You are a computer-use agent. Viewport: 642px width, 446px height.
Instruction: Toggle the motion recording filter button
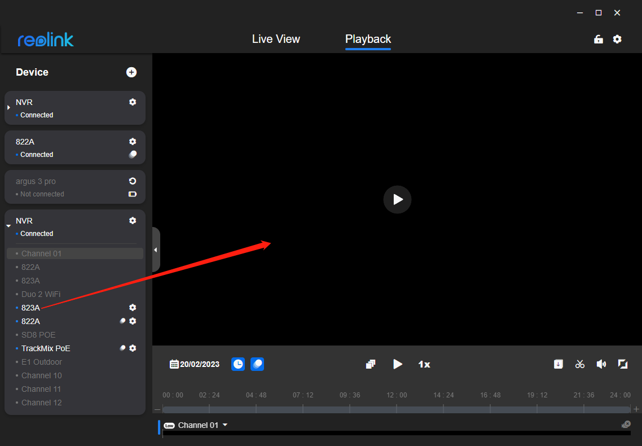pos(257,364)
